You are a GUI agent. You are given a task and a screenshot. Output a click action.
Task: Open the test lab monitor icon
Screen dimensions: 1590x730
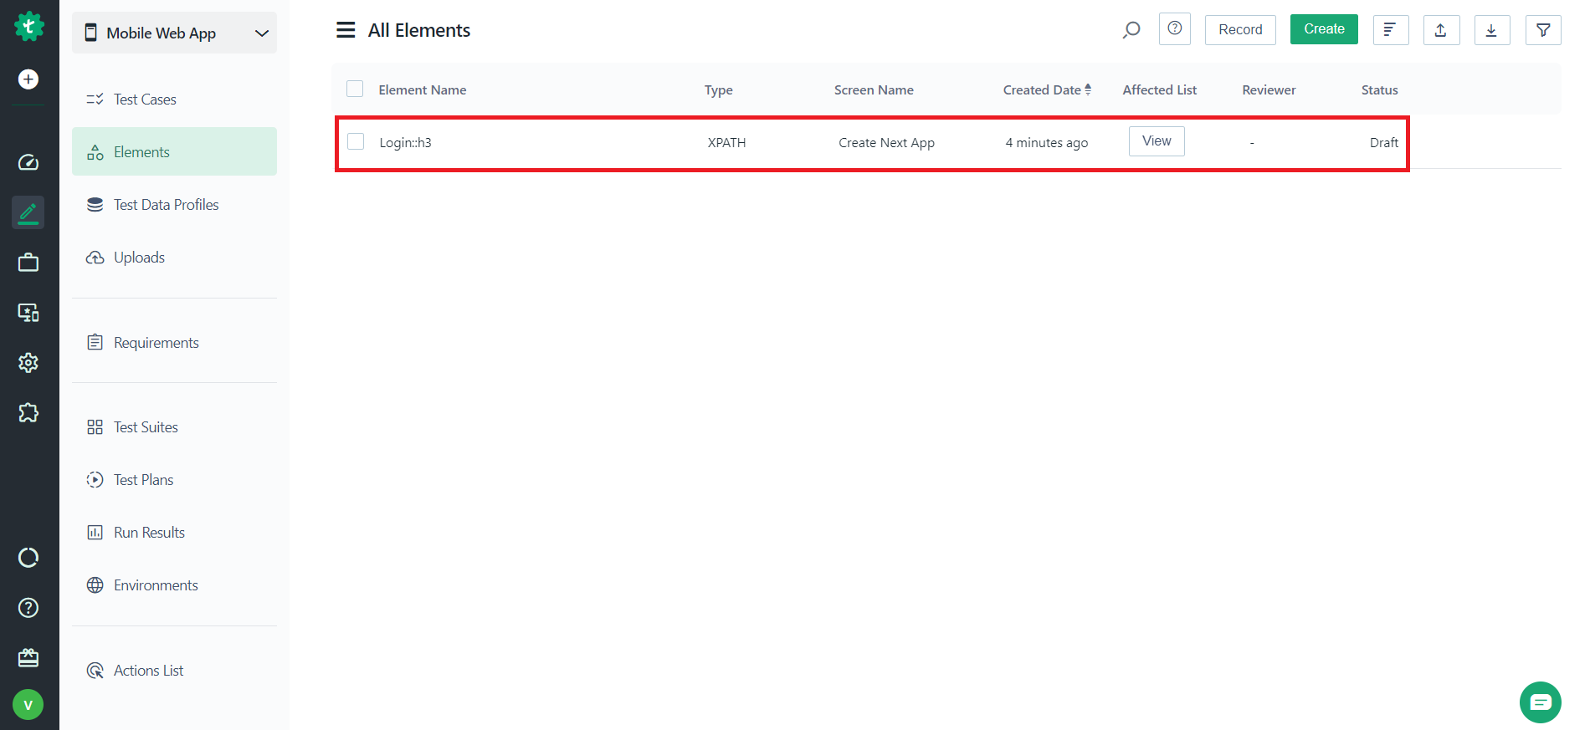[28, 313]
